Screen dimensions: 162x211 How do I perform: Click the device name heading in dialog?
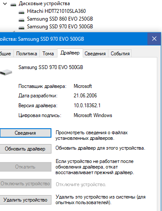[x=51, y=67]
